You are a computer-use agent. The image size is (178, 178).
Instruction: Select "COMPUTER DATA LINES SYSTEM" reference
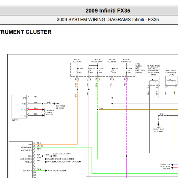pos(165,166)
